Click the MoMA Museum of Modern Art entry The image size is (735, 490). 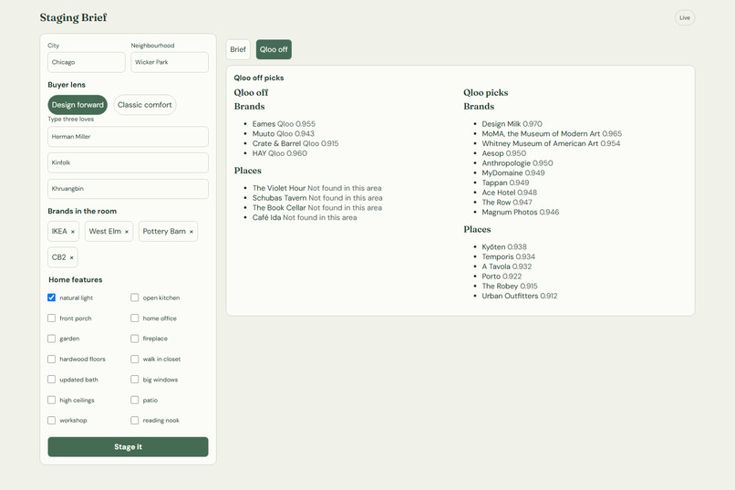pyautogui.click(x=552, y=133)
